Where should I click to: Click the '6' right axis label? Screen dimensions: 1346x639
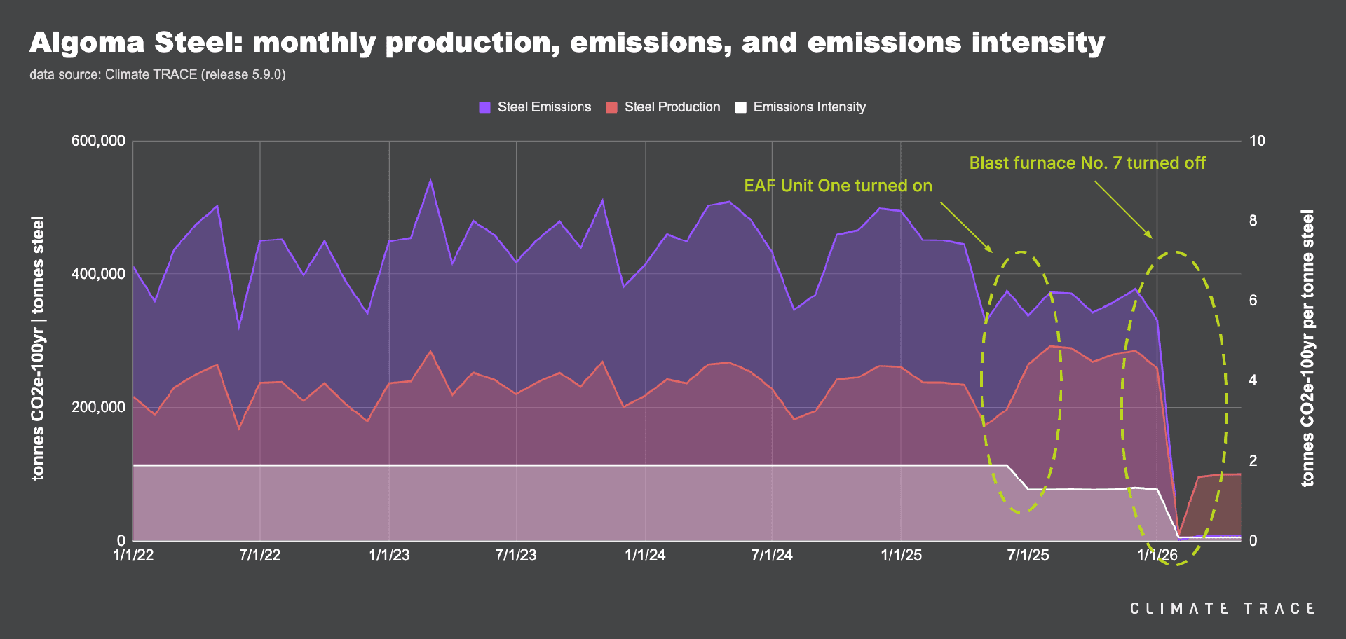tap(1253, 301)
